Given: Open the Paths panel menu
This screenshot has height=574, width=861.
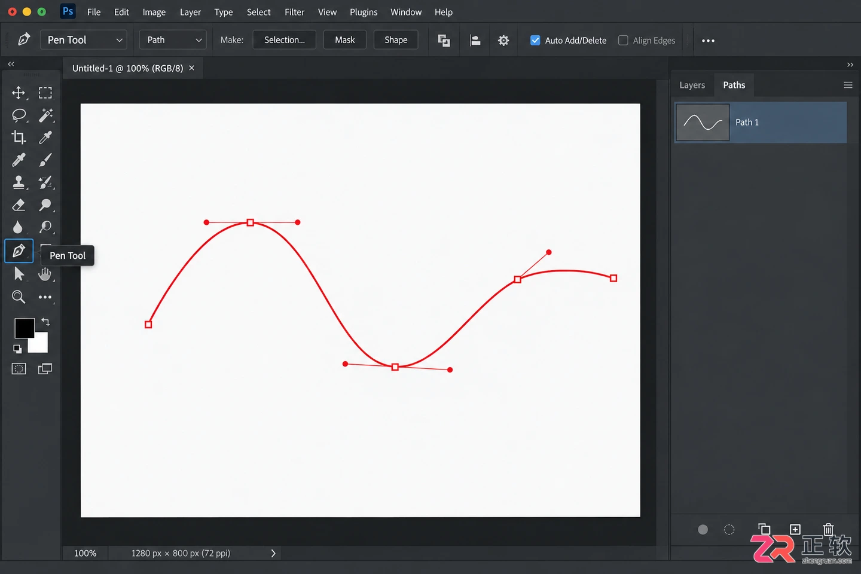Looking at the screenshot, I should 848,85.
